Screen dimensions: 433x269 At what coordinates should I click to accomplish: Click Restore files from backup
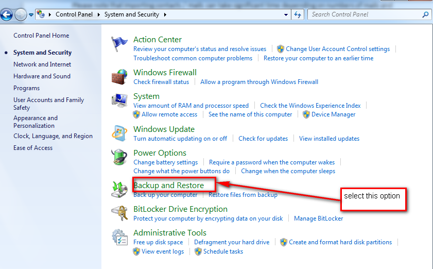point(243,195)
